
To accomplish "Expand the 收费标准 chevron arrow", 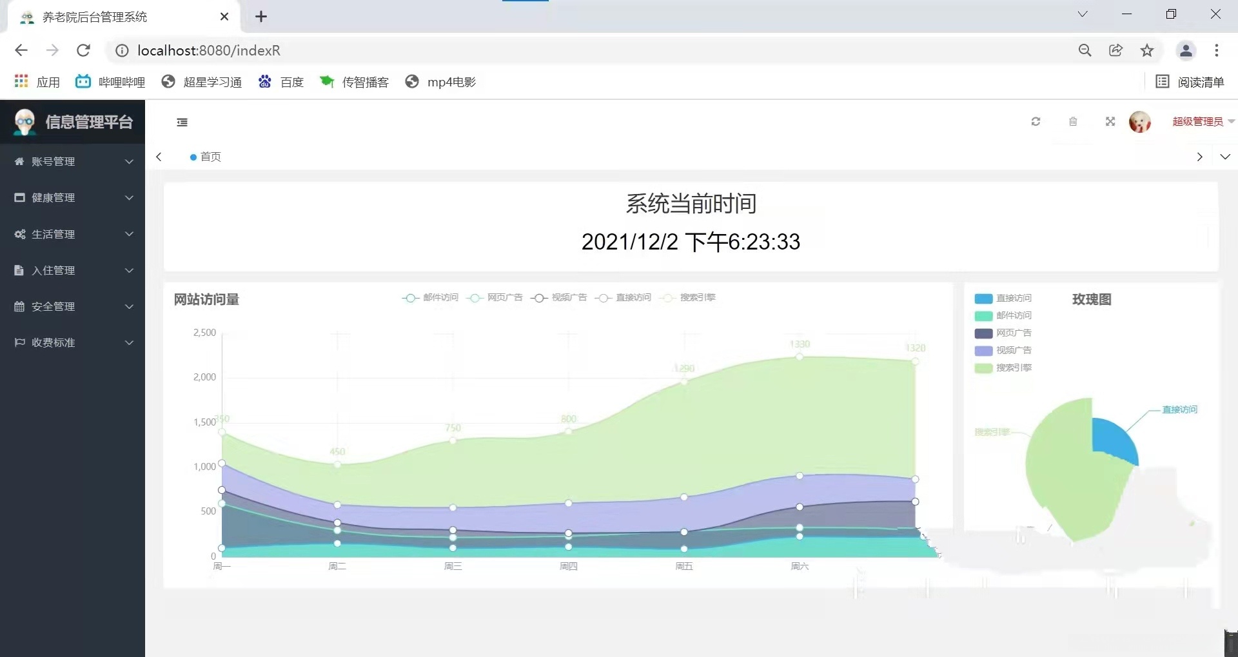I will 129,342.
